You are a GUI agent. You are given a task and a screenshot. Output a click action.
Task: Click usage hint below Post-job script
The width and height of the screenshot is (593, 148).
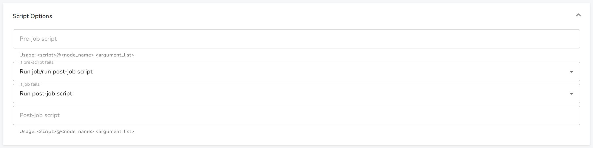[x=77, y=132]
